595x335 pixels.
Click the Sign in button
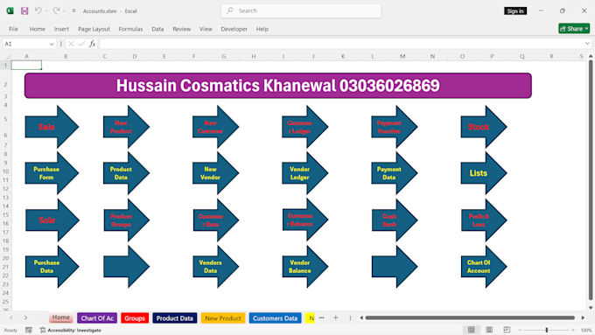(515, 11)
